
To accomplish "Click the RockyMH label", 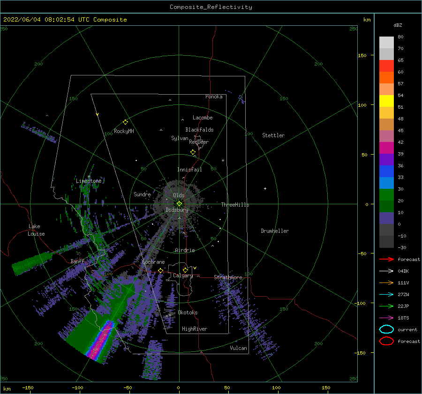I will pyautogui.click(x=124, y=131).
